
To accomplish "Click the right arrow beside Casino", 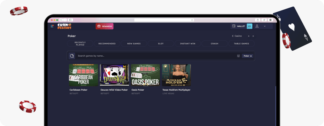I will (x=253, y=36).
